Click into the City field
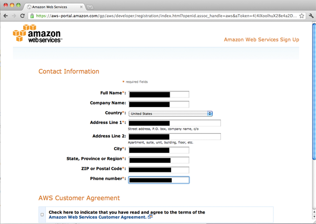The width and height of the screenshot is (316, 224). tap(159, 150)
